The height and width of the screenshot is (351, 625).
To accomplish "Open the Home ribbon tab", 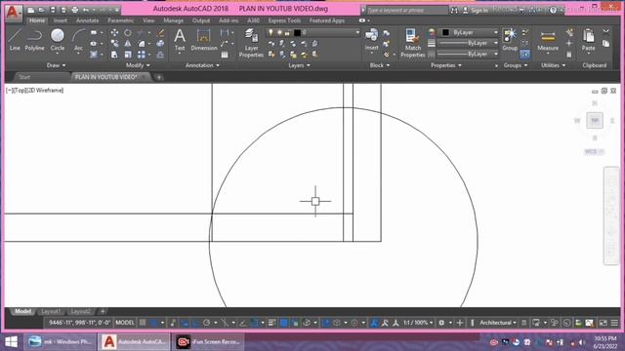I will (37, 20).
